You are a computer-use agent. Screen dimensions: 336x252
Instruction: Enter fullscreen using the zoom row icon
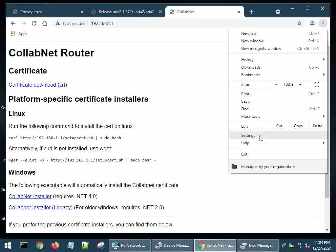[x=317, y=84]
